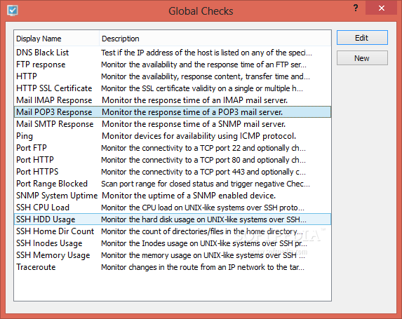Screen dimensions: 402x319
Task: Select the Traceroute check row
Action: pyautogui.click(x=173, y=267)
